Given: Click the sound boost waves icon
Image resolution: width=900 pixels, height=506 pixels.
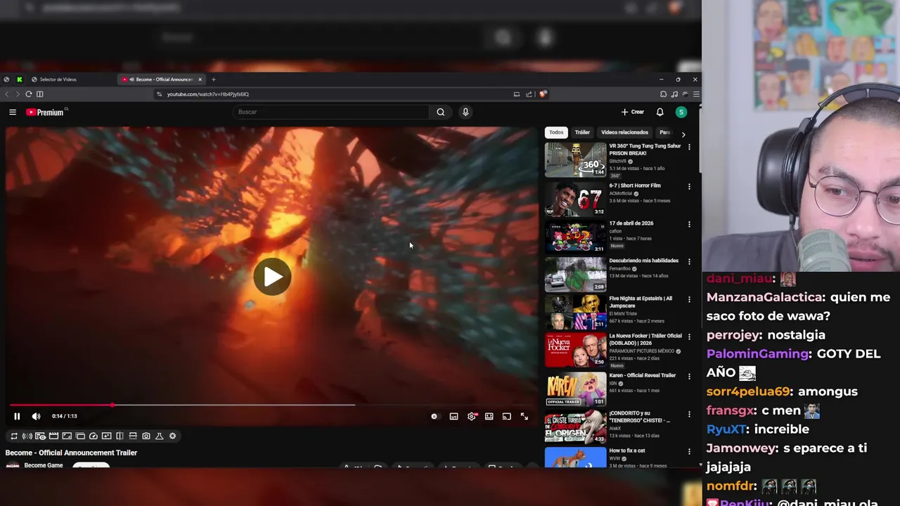Looking at the screenshot, I should point(27,436).
